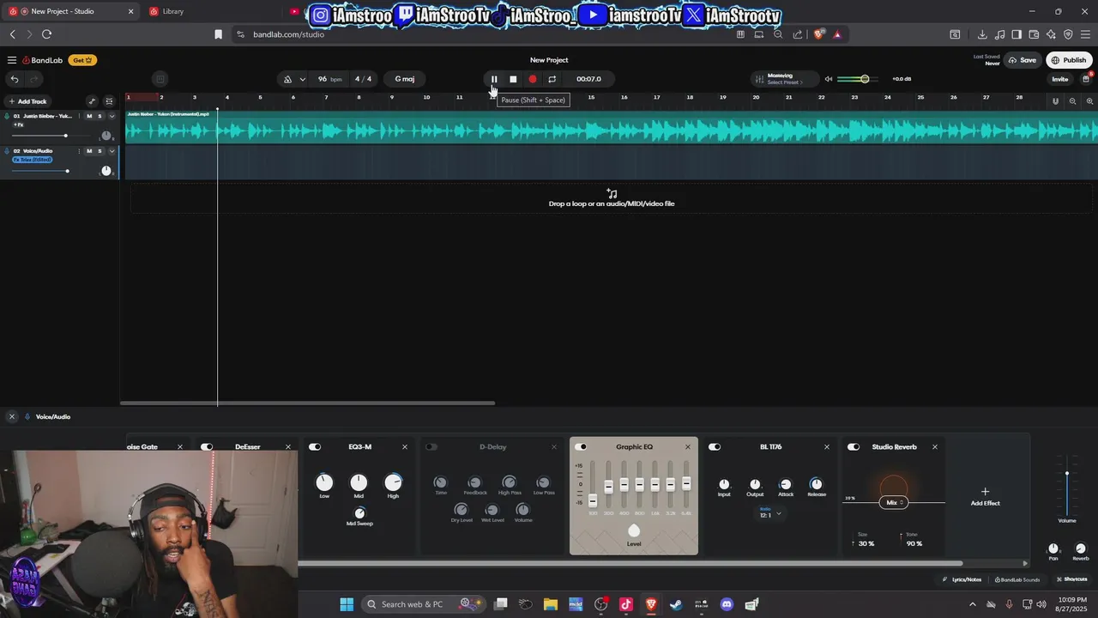Click the Save button
This screenshot has width=1098, height=618.
(x=1023, y=60)
